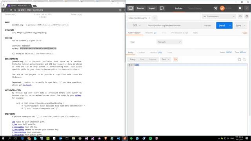Open the No Environment dropdown
The image size is (251, 141).
pos(219,16)
